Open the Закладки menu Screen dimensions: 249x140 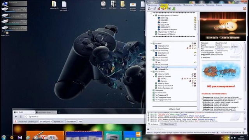click(163, 5)
